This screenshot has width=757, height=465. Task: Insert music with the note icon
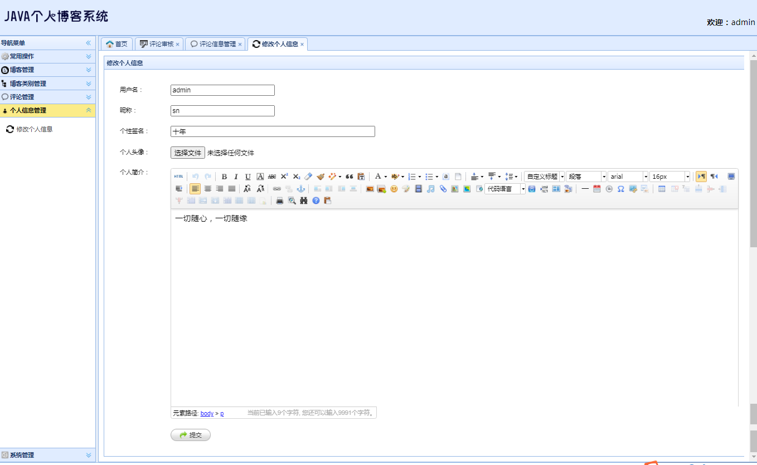[x=430, y=189]
